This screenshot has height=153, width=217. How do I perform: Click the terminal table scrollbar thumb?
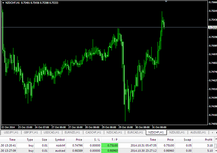(216, 146)
